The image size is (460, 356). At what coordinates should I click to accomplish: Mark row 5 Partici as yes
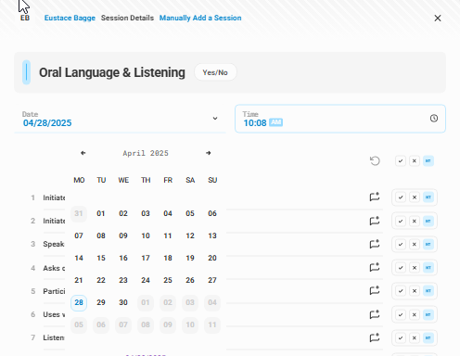click(401, 291)
